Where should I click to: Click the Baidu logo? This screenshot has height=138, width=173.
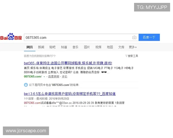click(11, 37)
